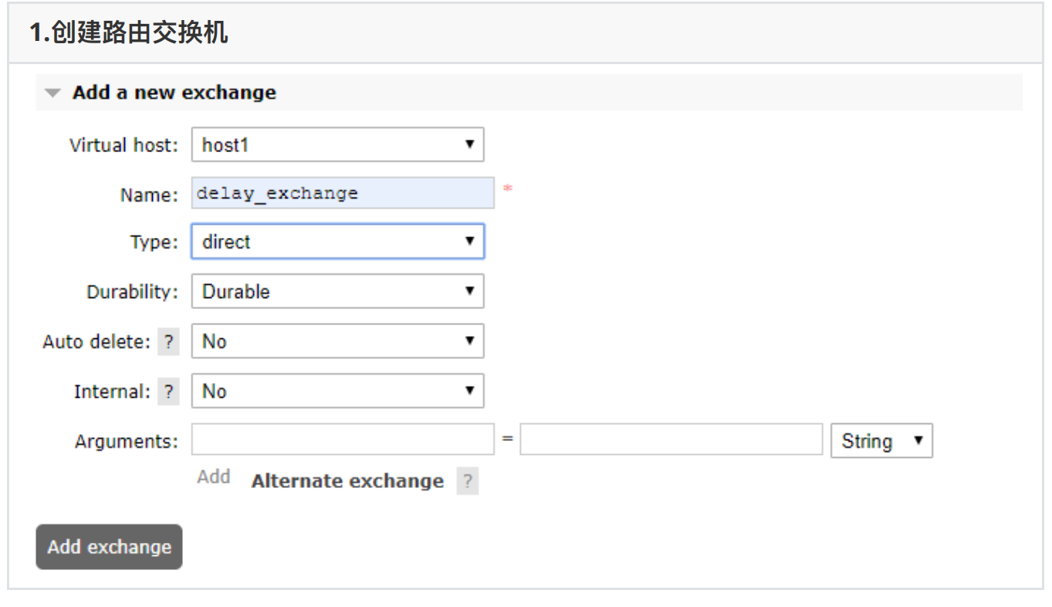Click the Add link under Arguments
1052x607 pixels.
(214, 477)
